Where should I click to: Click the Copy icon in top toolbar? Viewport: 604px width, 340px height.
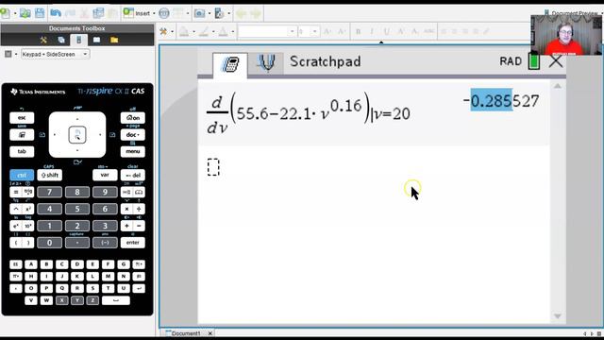pos(98,13)
